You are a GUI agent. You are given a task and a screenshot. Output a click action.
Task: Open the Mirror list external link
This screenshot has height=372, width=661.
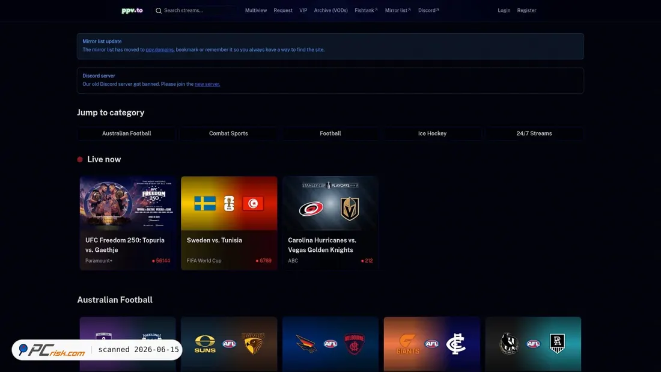click(x=398, y=11)
